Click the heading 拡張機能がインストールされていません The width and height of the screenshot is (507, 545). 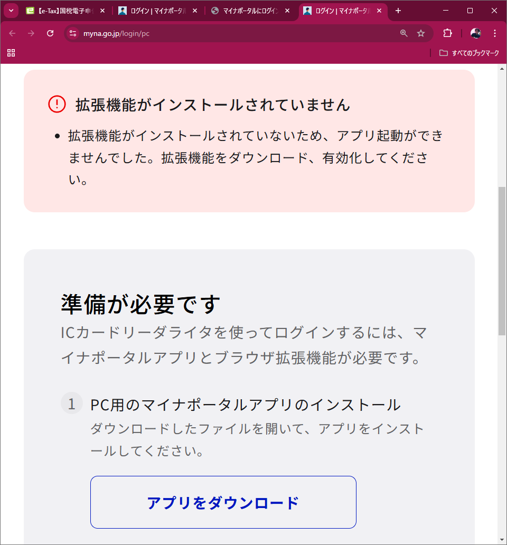click(213, 105)
